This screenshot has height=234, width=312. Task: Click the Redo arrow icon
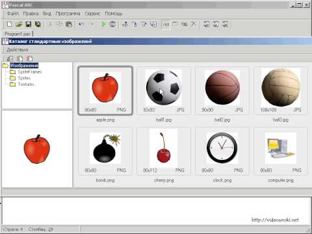91,24
